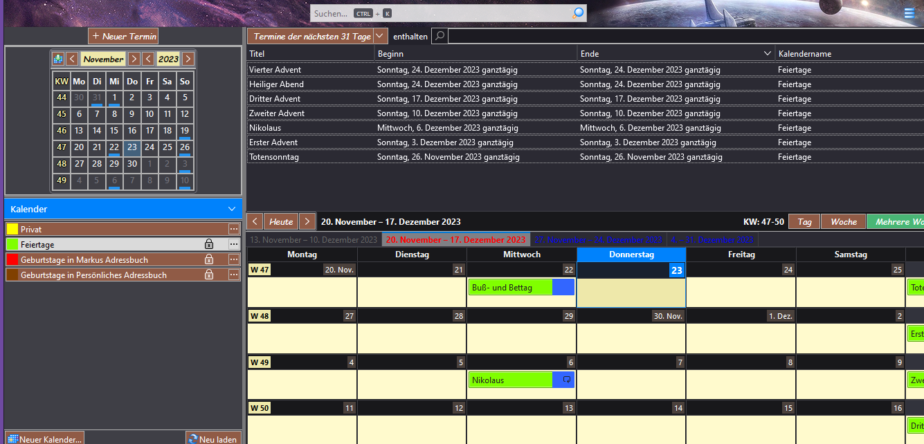Open options for Geburtstage in Markus Adressbuch

(x=234, y=259)
